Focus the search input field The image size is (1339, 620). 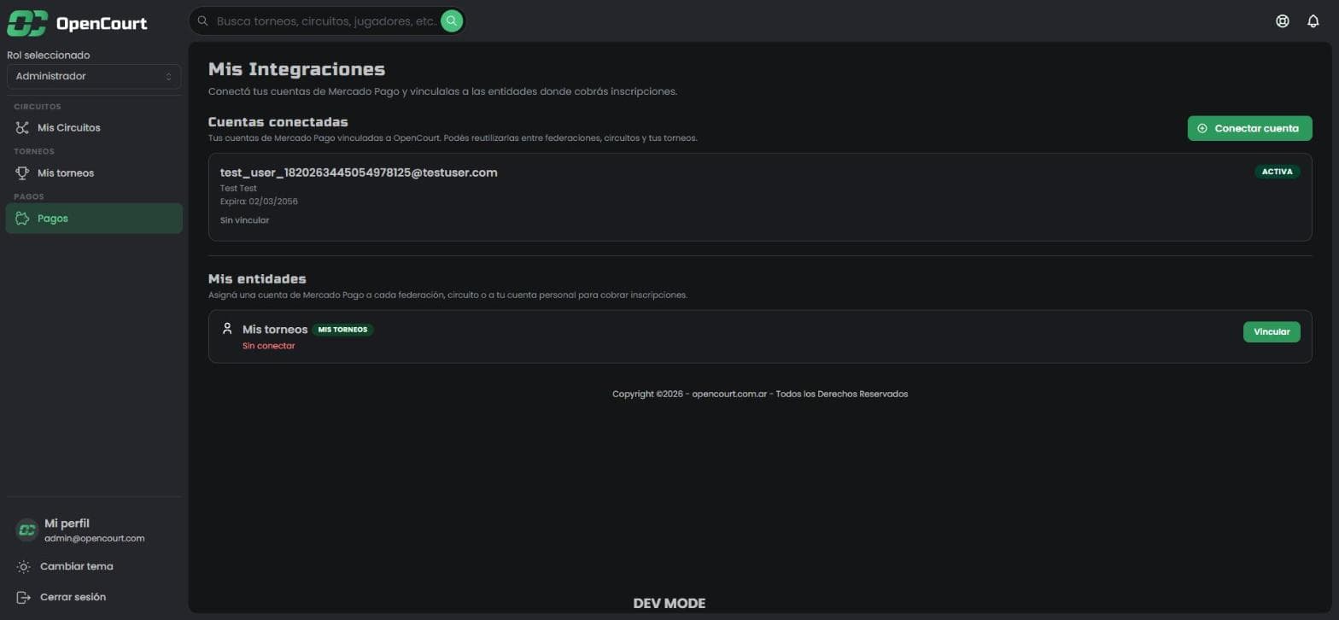tap(326, 20)
